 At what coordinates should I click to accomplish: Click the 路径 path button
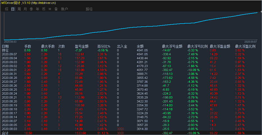coord(89,9)
